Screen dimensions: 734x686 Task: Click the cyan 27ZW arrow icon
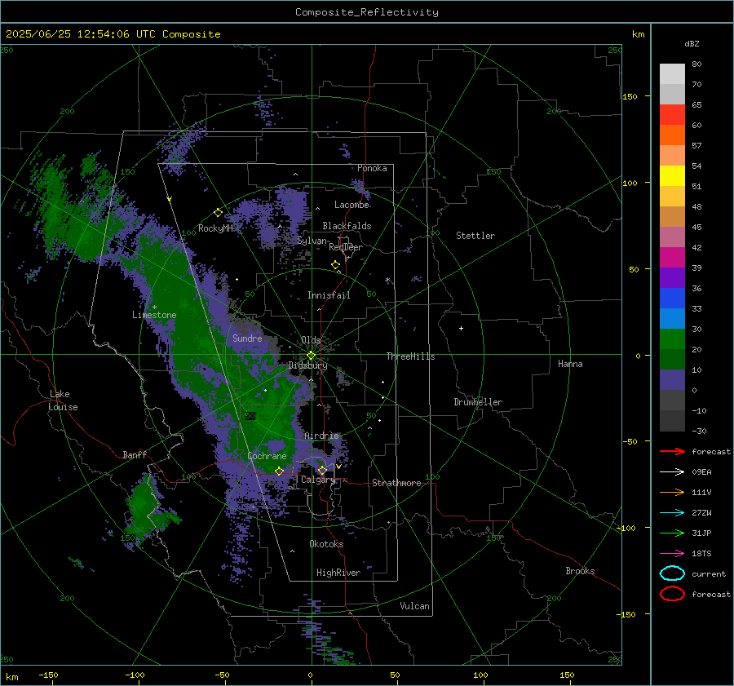tap(672, 513)
